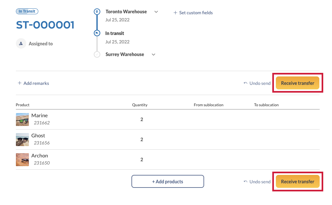
Task: Click the undo arrow icon above the product table
Action: point(245,83)
